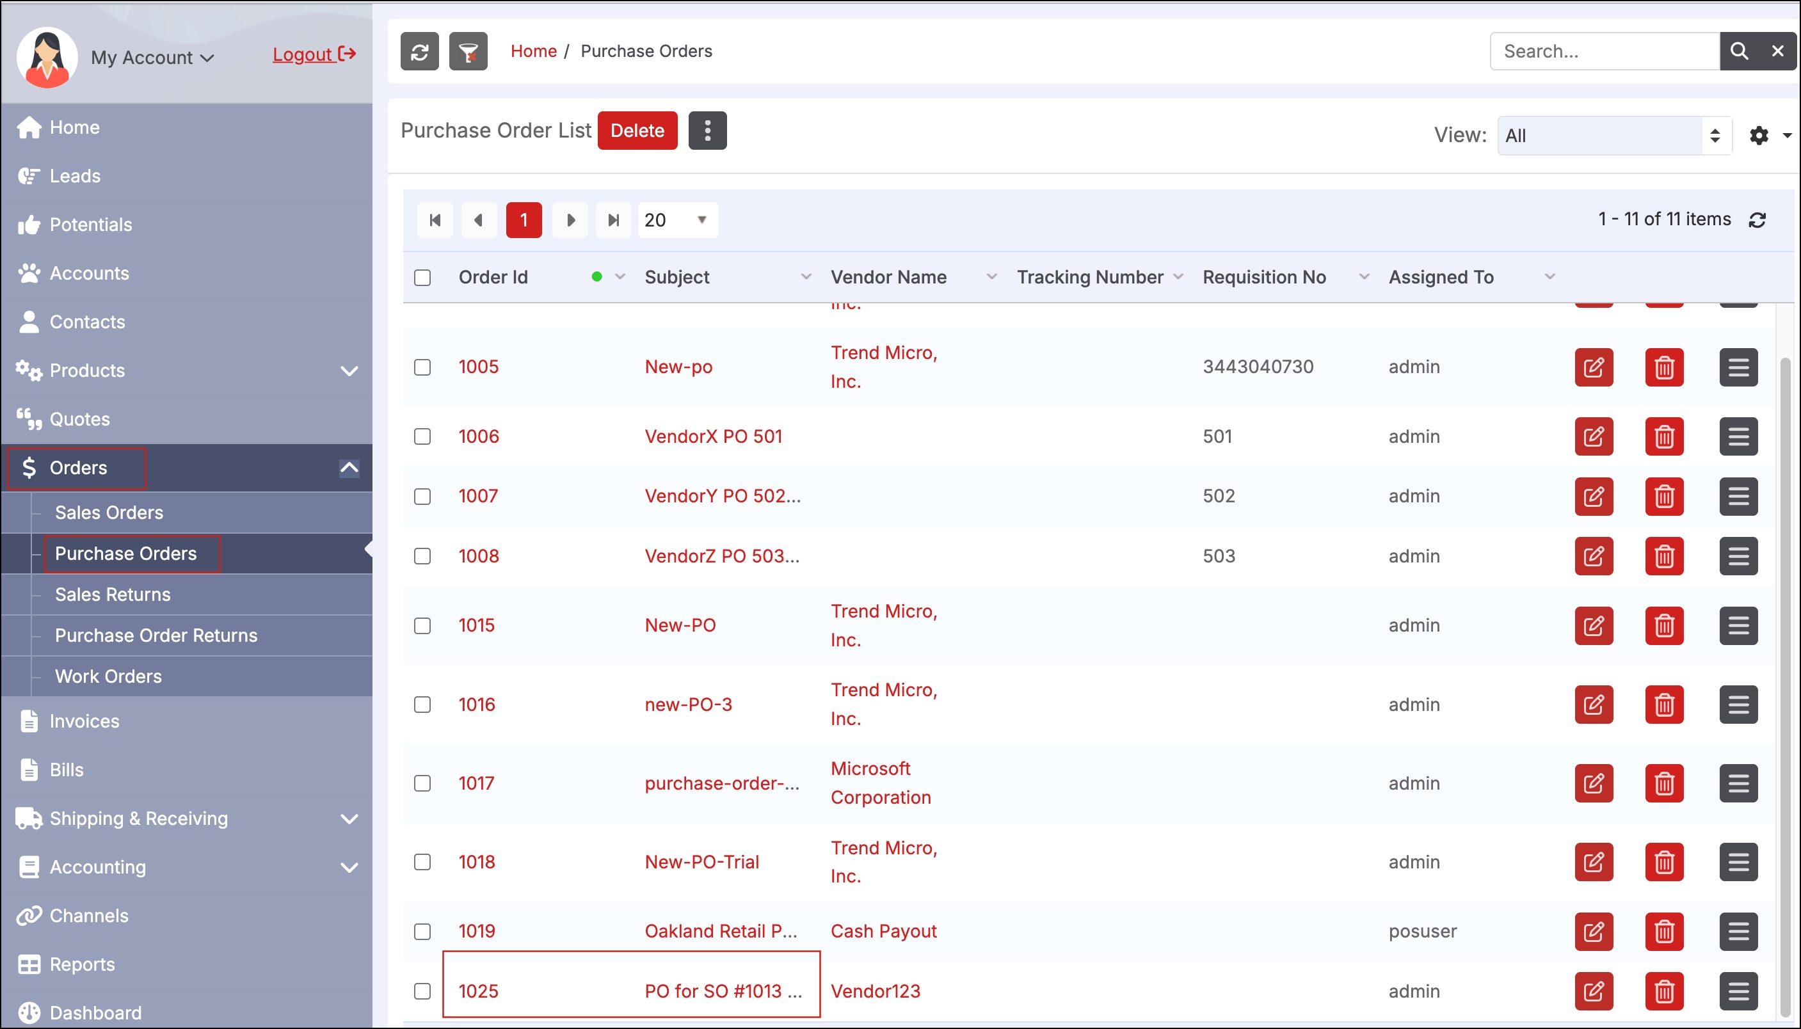Go to first page of list
Screen dimensions: 1801x1029
pyautogui.click(x=435, y=219)
